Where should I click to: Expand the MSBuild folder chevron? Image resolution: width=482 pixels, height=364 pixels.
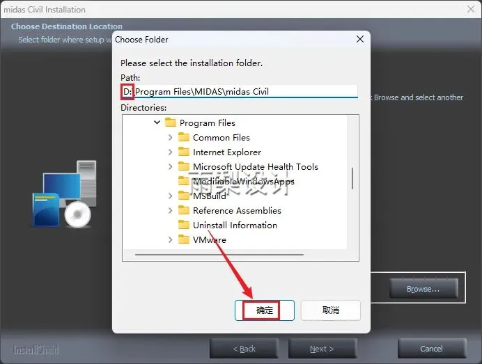pos(170,196)
